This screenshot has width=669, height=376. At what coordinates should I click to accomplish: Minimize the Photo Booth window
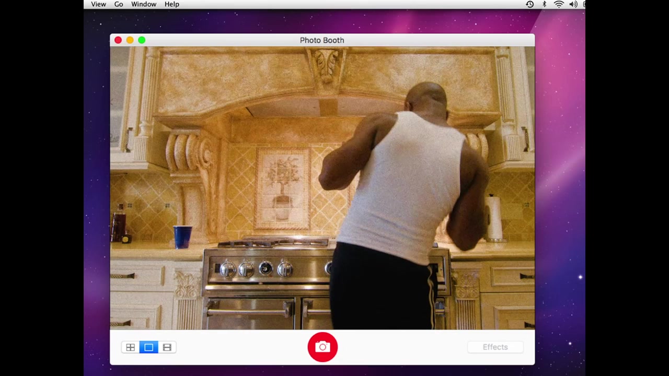click(x=130, y=40)
